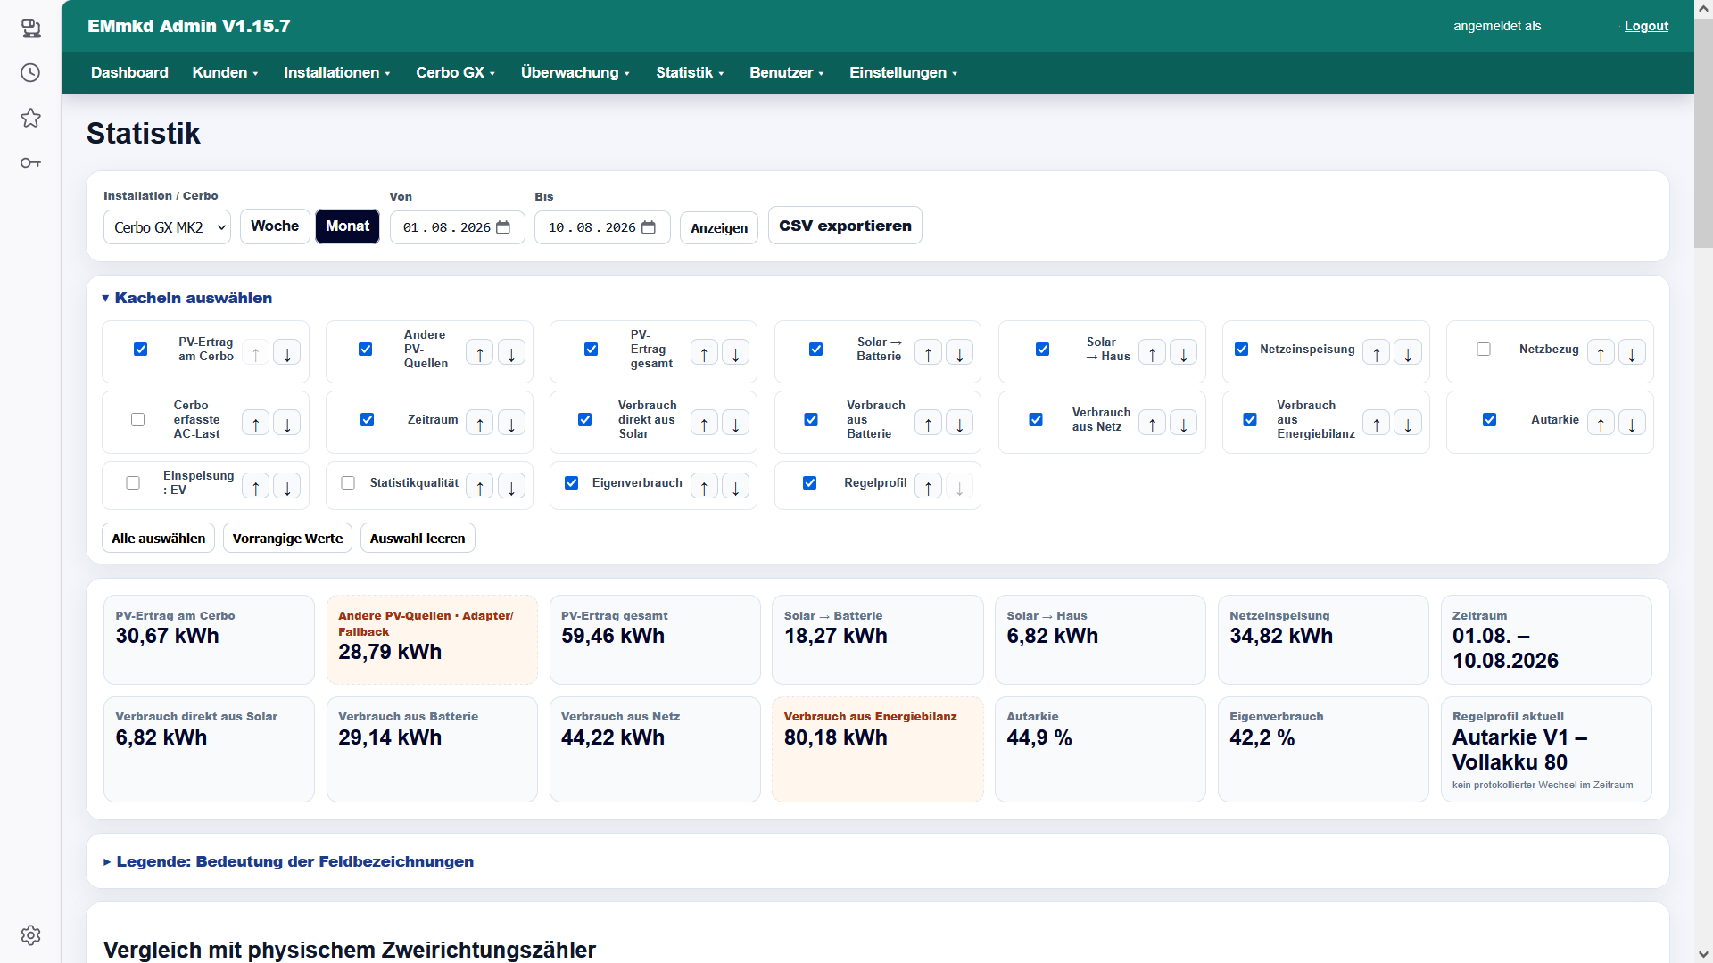
Task: Move Regelprofil tile up with arrow
Action: click(x=928, y=487)
